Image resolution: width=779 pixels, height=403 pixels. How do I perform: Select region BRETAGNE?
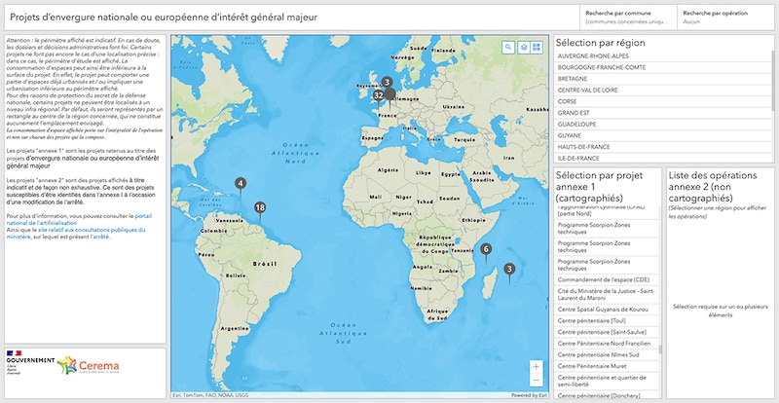662,79
